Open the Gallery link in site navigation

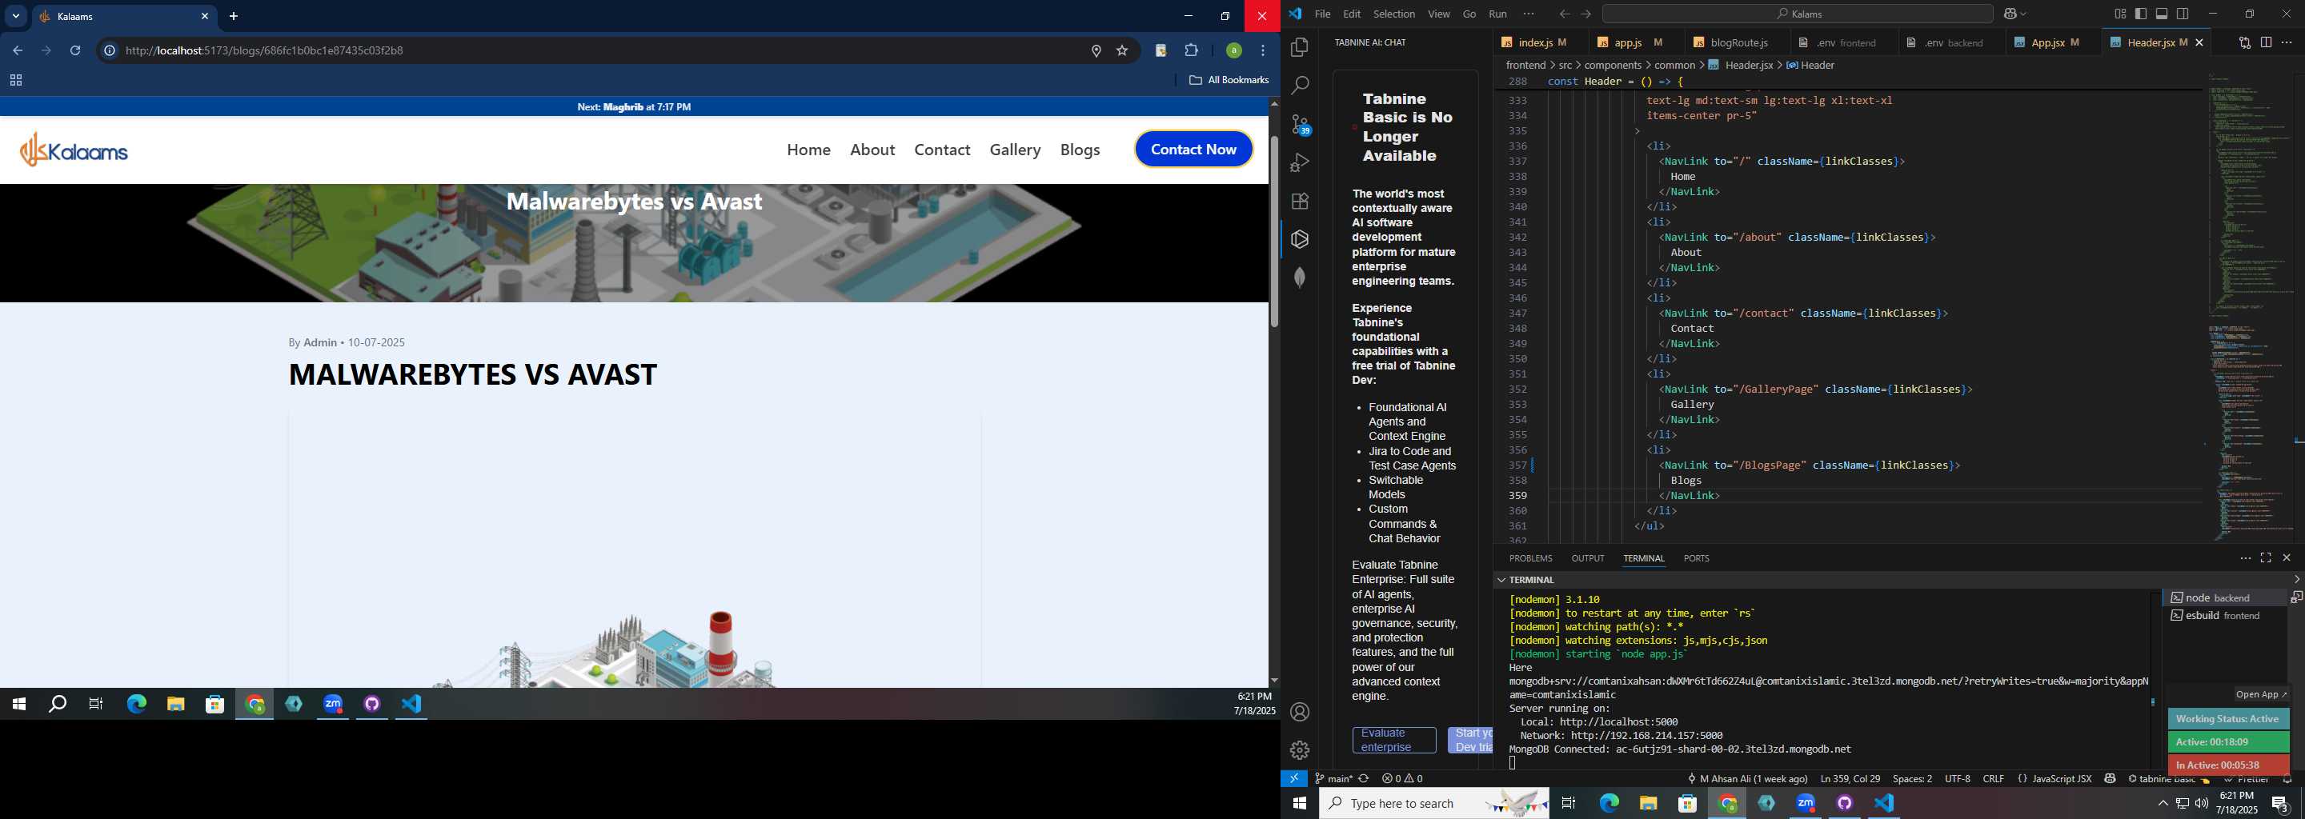click(x=1015, y=150)
